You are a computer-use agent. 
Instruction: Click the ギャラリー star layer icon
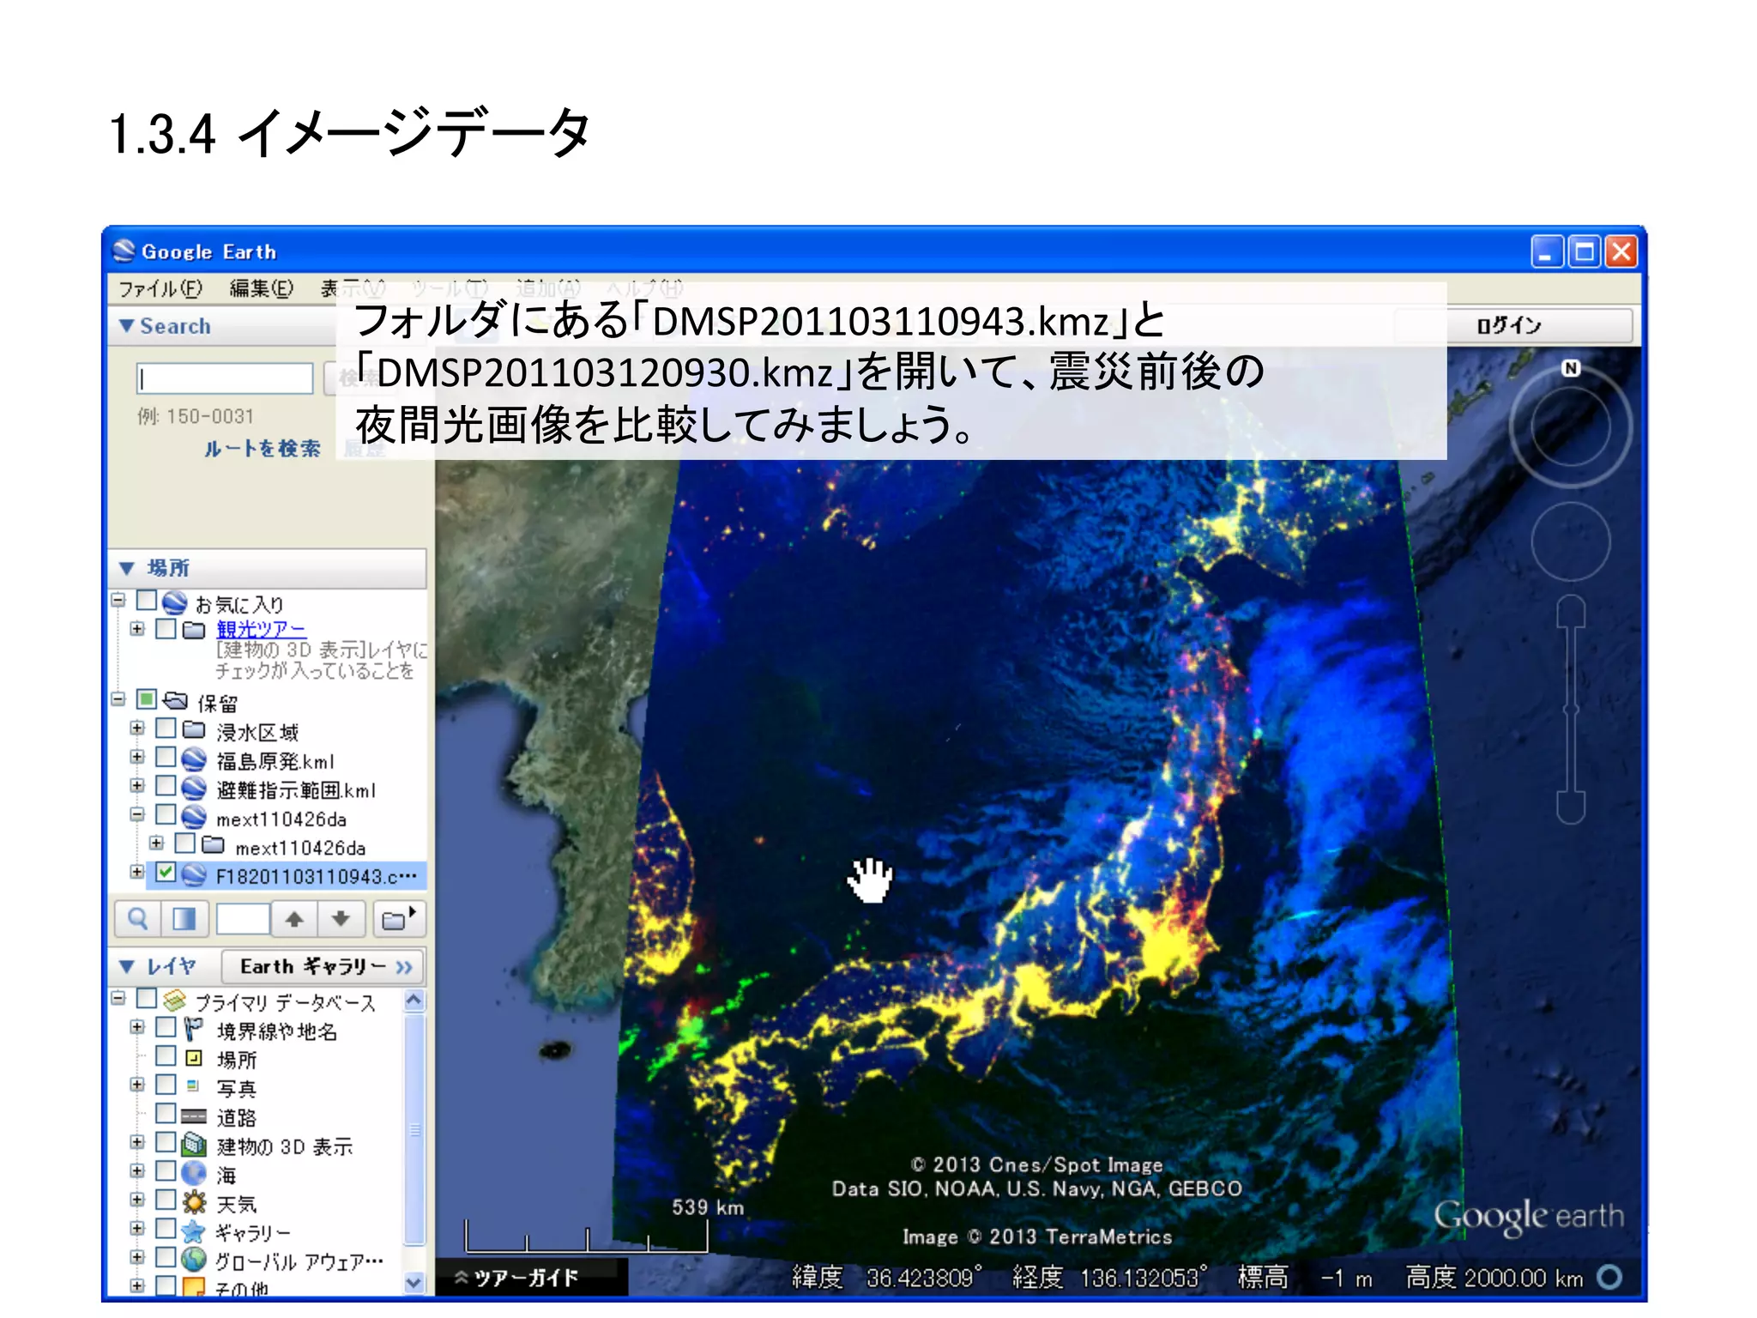194,1231
